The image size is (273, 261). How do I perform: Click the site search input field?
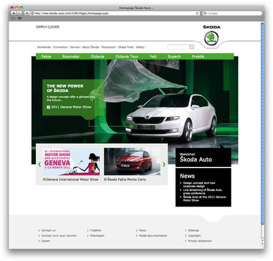tap(179, 47)
